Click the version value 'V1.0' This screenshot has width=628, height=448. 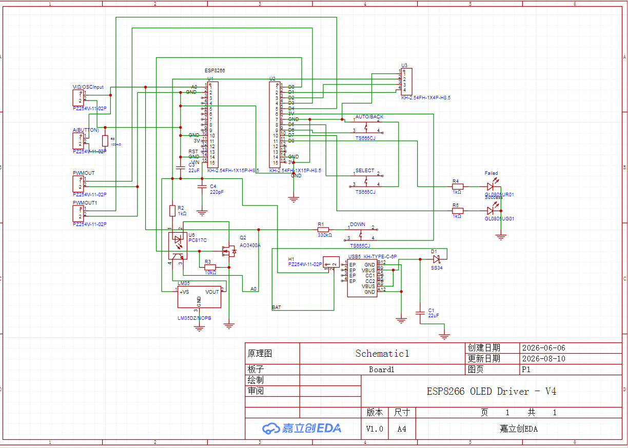click(375, 429)
